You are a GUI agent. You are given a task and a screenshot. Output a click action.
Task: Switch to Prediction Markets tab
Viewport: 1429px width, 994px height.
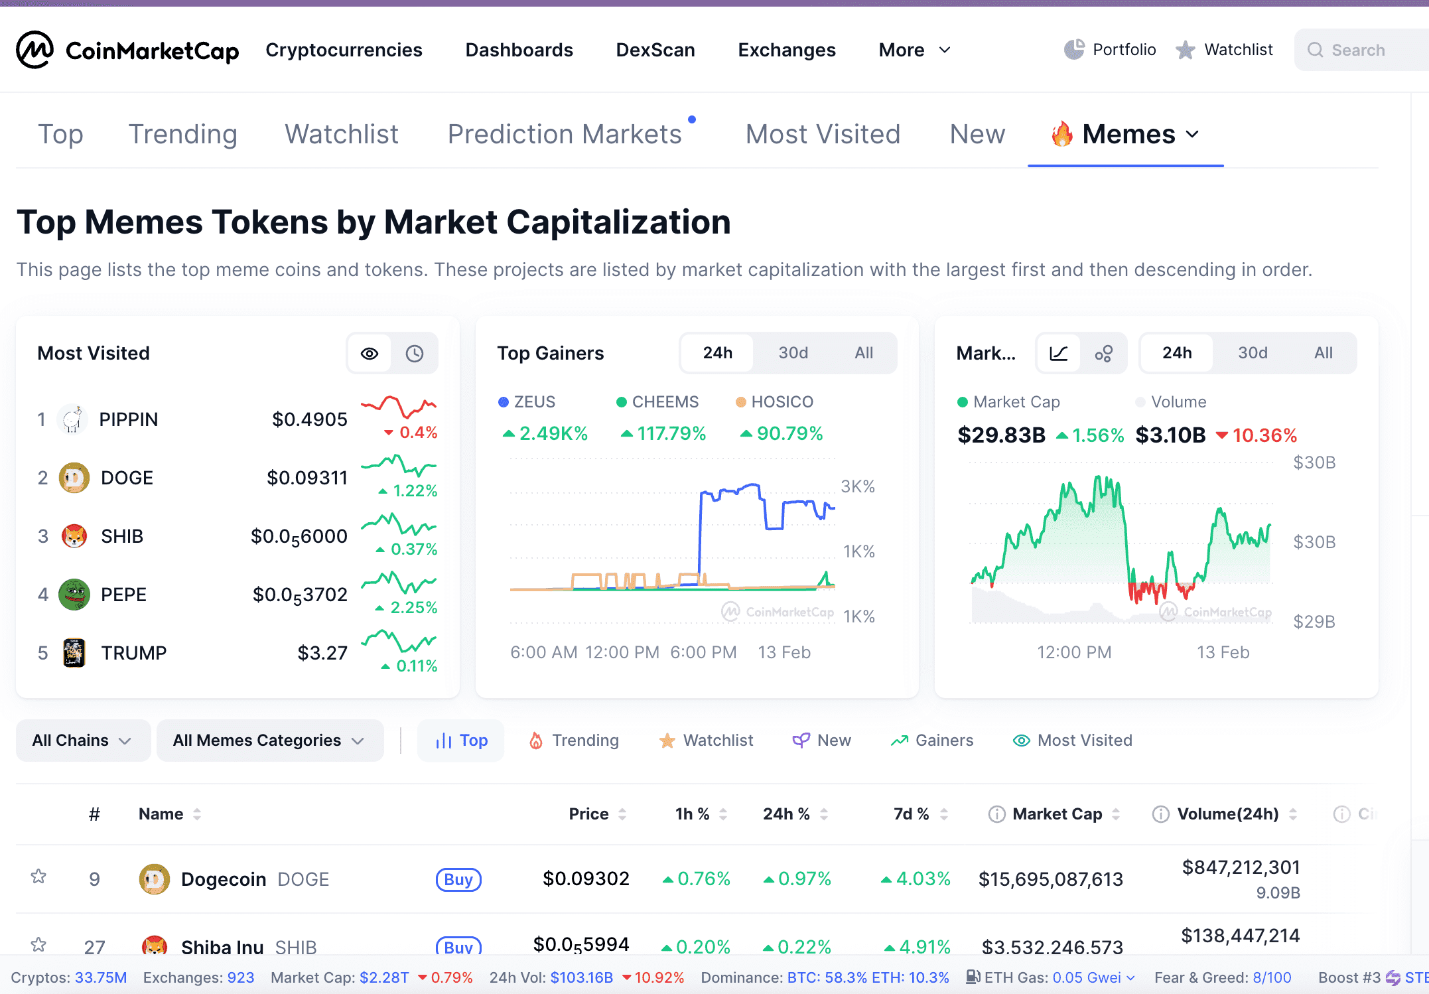pyautogui.click(x=565, y=135)
